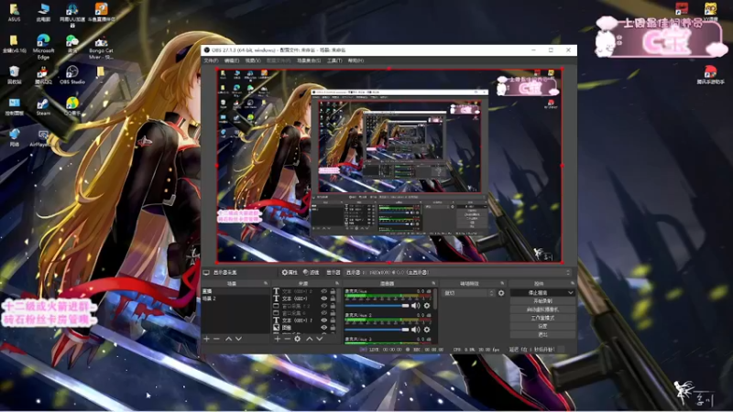This screenshot has height=412, width=733.
Task: Open Steam desktop shortcut
Action: [x=43, y=106]
